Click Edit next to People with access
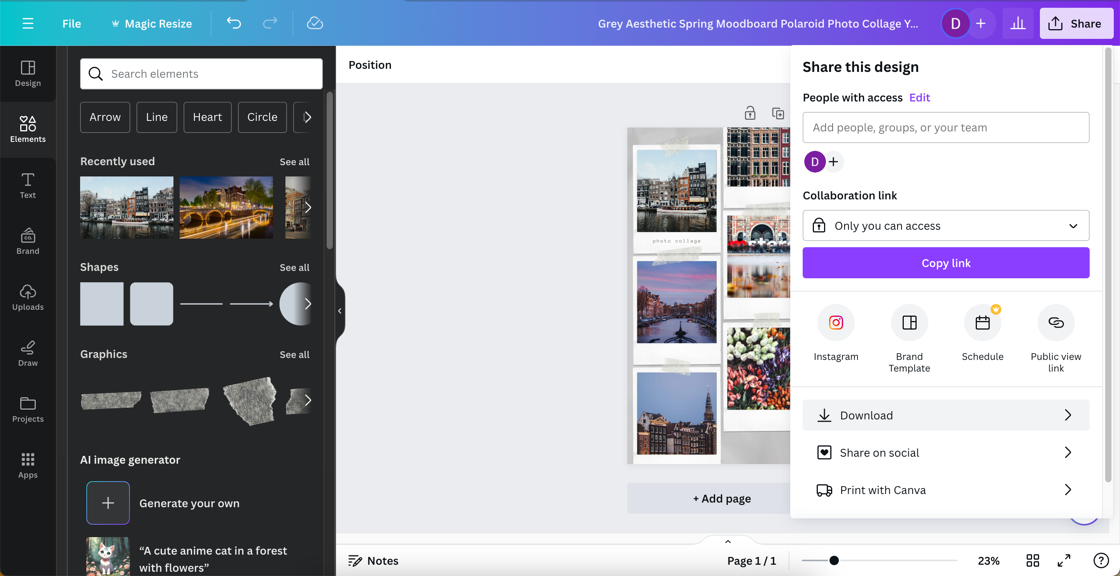 tap(919, 98)
